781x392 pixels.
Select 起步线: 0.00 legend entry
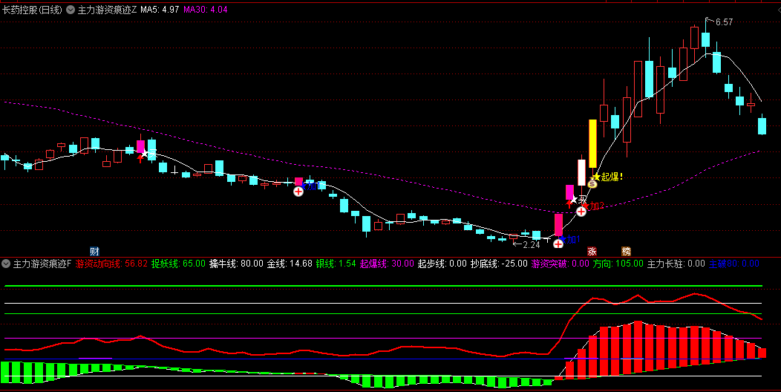pos(442,264)
